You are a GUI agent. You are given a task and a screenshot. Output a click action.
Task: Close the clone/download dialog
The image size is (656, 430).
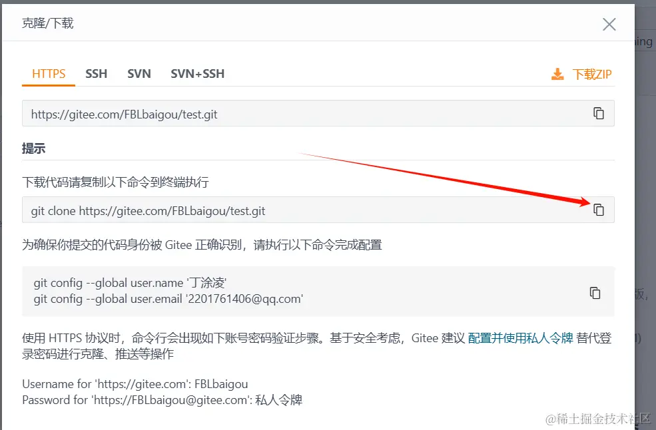(x=609, y=24)
